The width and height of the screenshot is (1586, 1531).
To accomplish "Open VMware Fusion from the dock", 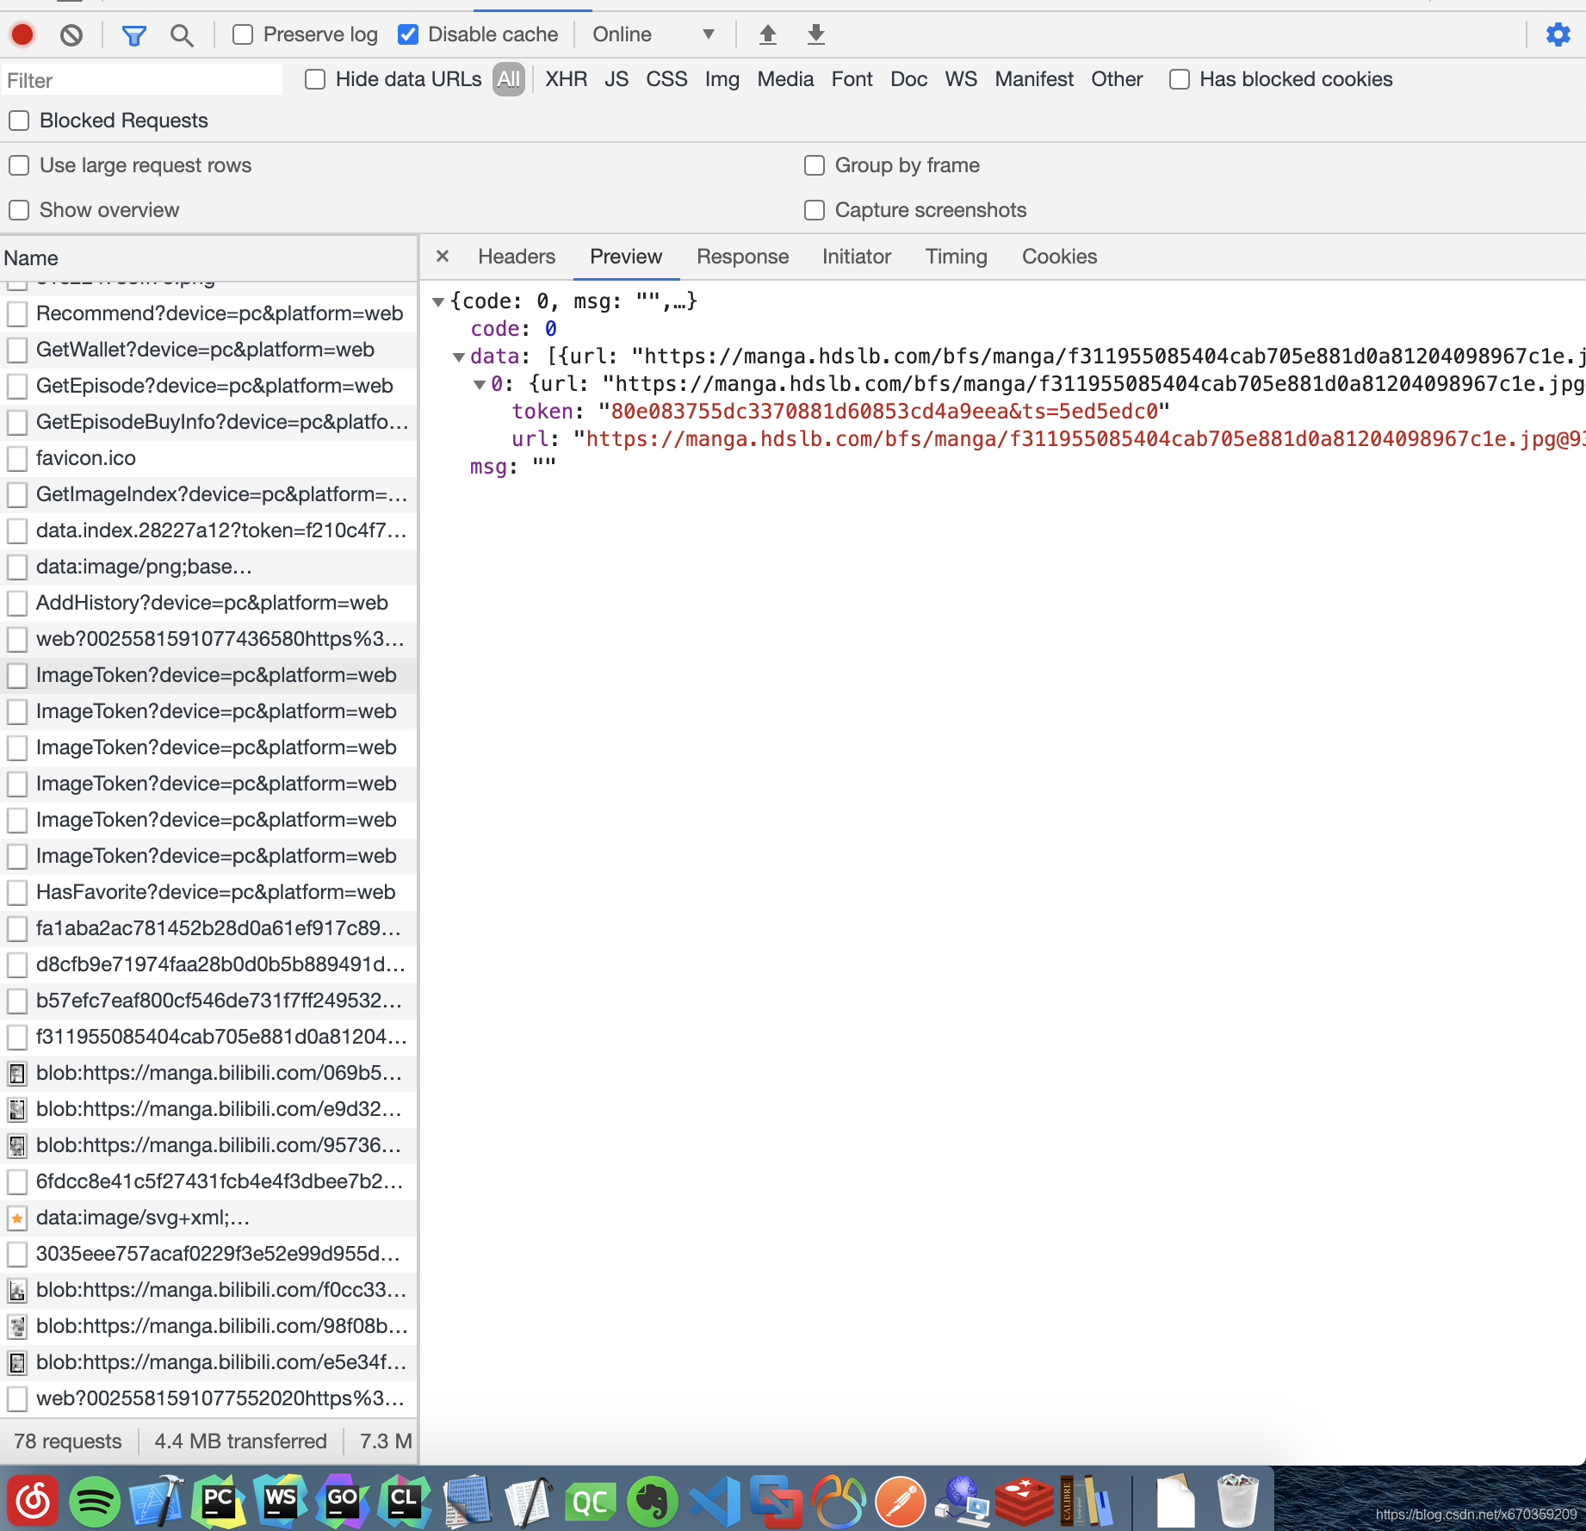I will (x=776, y=1502).
